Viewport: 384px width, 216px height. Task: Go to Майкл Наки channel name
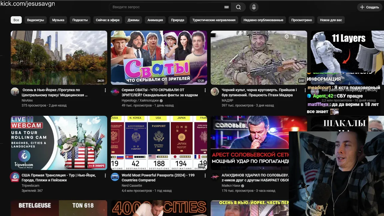tap(230, 186)
